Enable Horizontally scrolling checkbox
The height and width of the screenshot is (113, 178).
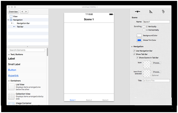[x=144, y=30]
